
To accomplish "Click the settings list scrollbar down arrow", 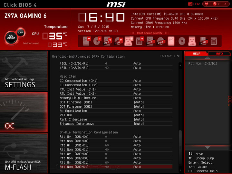I will 180,170.
